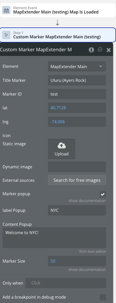Click the cloud upload icon
116x303 pixels.
coord(62,146)
